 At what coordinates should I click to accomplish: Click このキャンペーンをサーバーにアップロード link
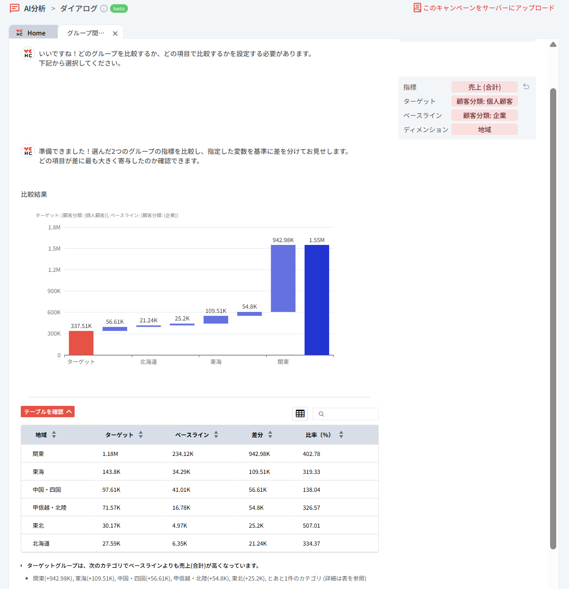coord(488,8)
